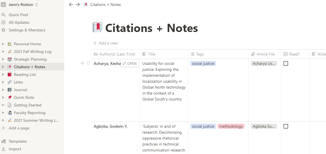
Task: Click the Add a page plus icon
Action: click(x=3, y=128)
